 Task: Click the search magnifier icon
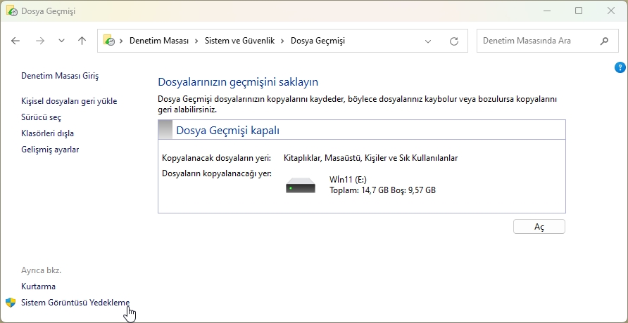click(604, 41)
